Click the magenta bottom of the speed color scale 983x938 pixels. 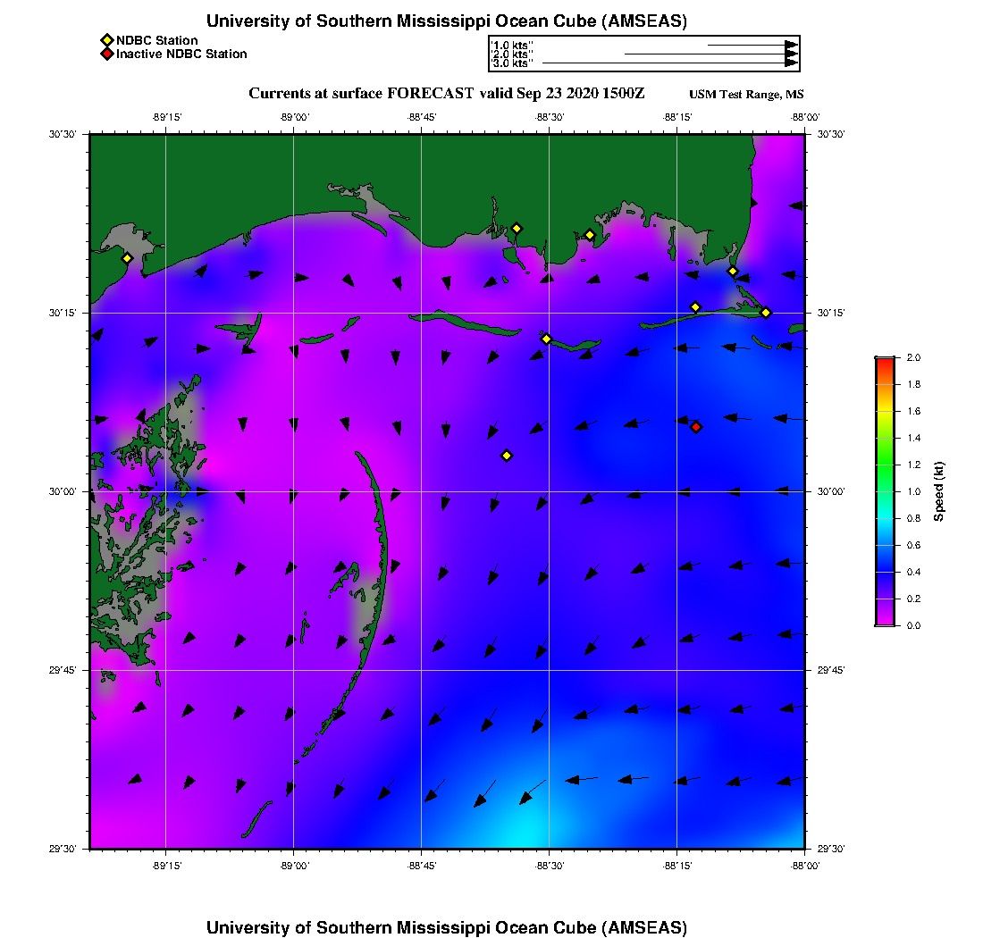886,618
